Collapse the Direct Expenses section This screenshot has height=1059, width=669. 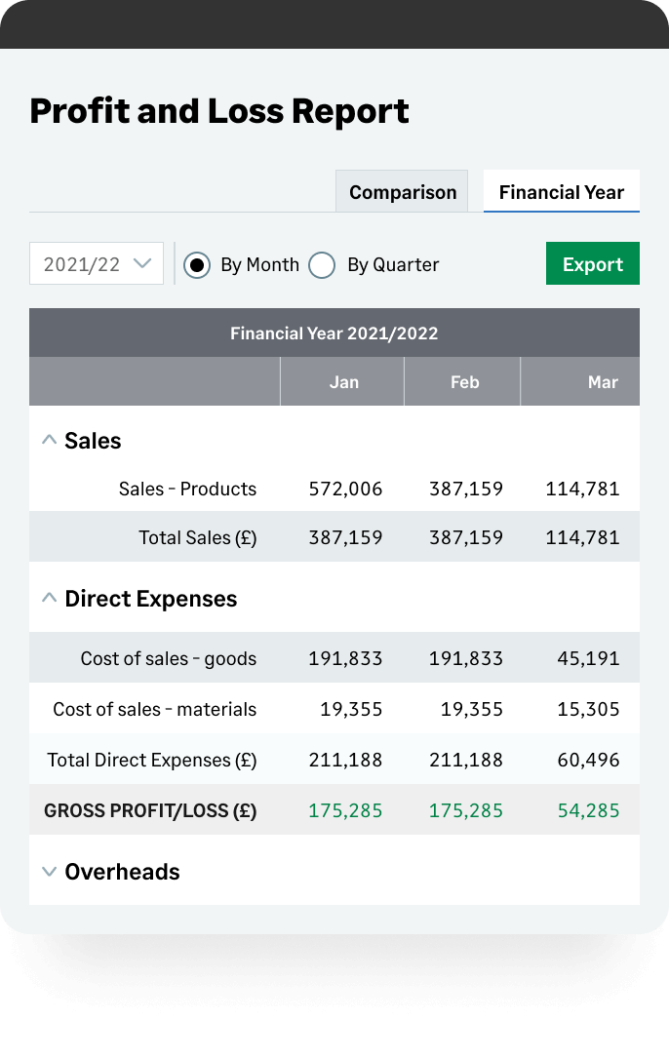point(49,598)
